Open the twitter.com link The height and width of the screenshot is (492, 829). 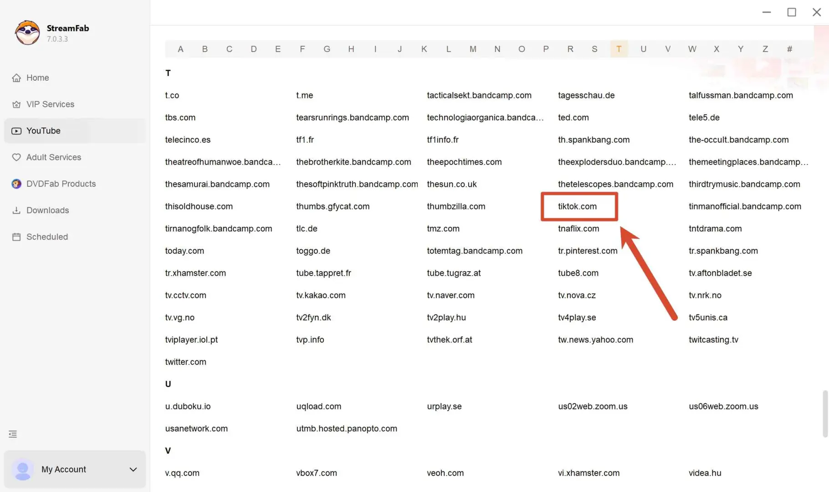point(185,362)
